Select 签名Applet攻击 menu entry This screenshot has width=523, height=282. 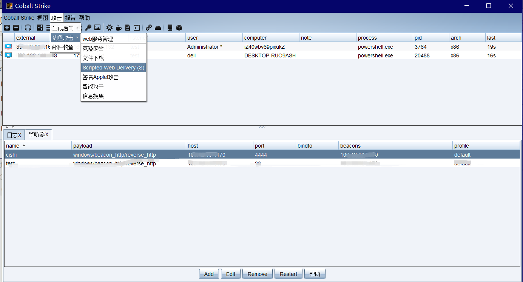113,77
